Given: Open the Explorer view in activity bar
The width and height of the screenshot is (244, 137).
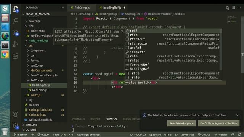Looking at the screenshot, I should point(15,9).
